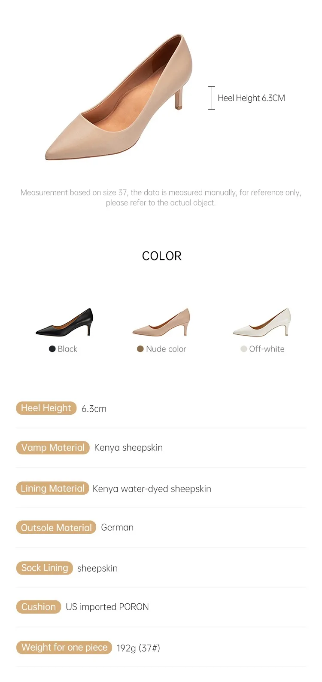This screenshot has width=322, height=682.
Task: Click the Kenya water-dyed sheepskin value
Action: [x=152, y=489]
